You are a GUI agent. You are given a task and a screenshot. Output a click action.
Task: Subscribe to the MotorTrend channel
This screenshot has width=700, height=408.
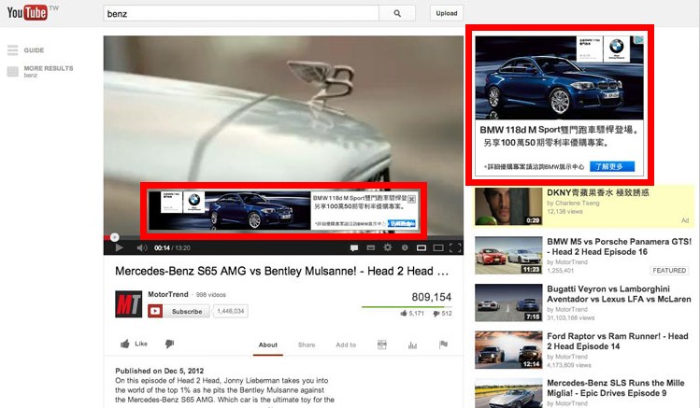[179, 311]
